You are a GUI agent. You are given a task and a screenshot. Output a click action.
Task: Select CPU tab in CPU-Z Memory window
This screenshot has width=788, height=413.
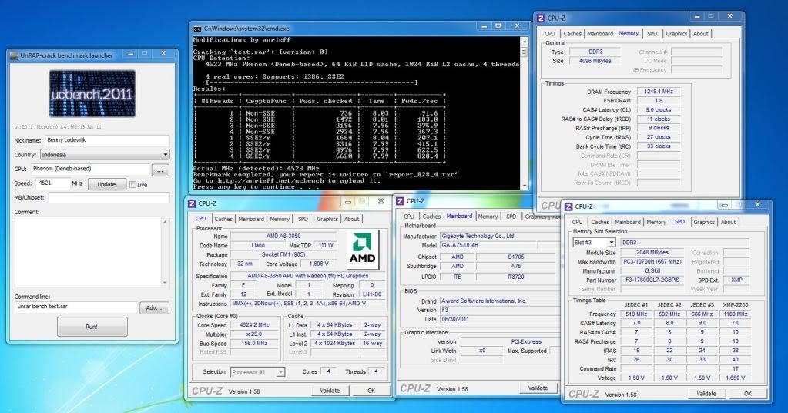point(550,34)
